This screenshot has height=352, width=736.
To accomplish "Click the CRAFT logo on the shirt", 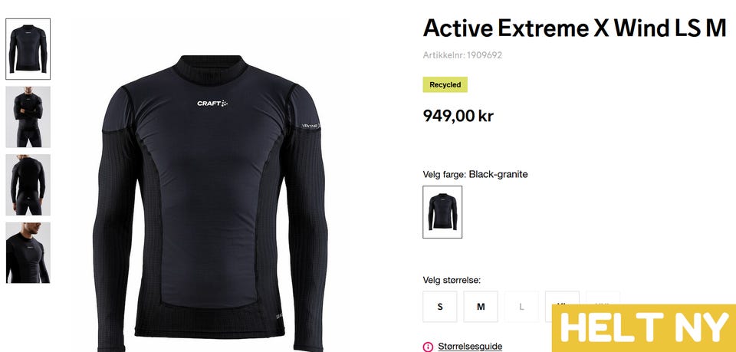I will [x=212, y=104].
